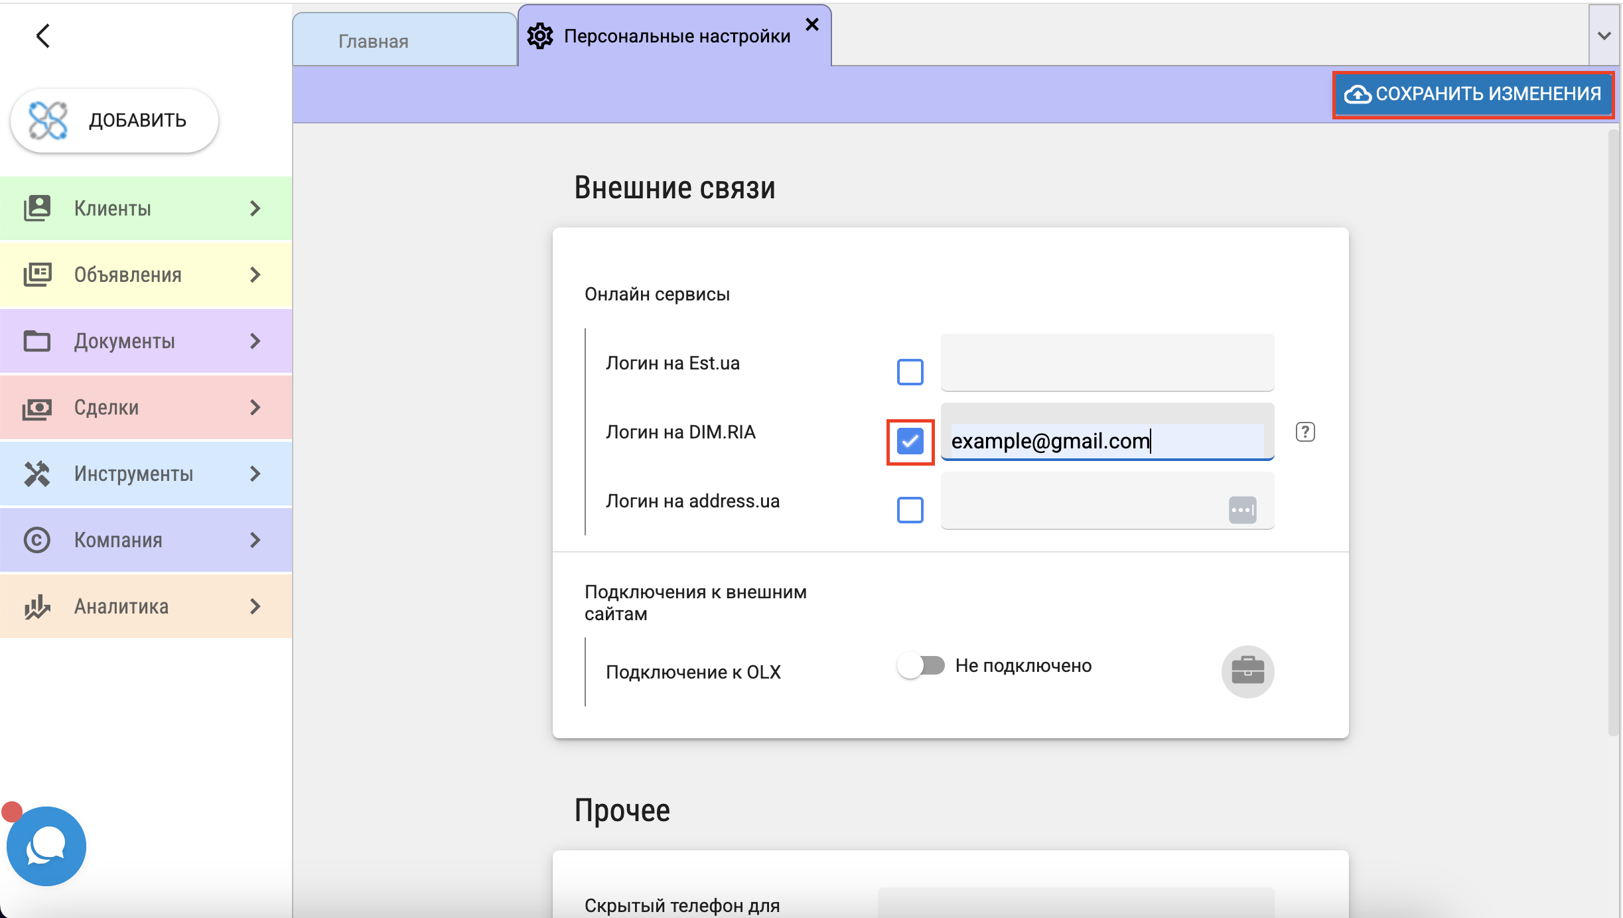Click the back arrow icon in sidebar

[x=43, y=36]
